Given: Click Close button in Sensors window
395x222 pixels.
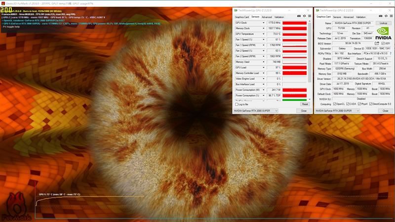Looking at the screenshot, I should pyautogui.click(x=304, y=111).
